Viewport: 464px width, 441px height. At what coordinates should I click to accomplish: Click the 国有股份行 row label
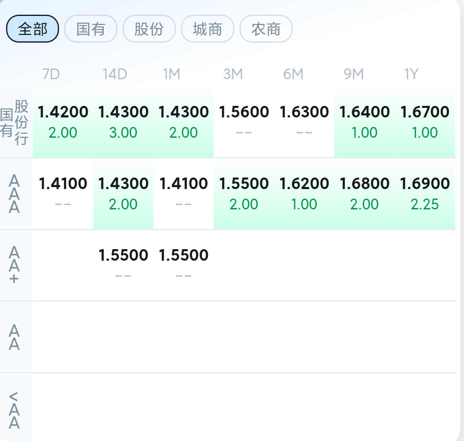tap(15, 122)
